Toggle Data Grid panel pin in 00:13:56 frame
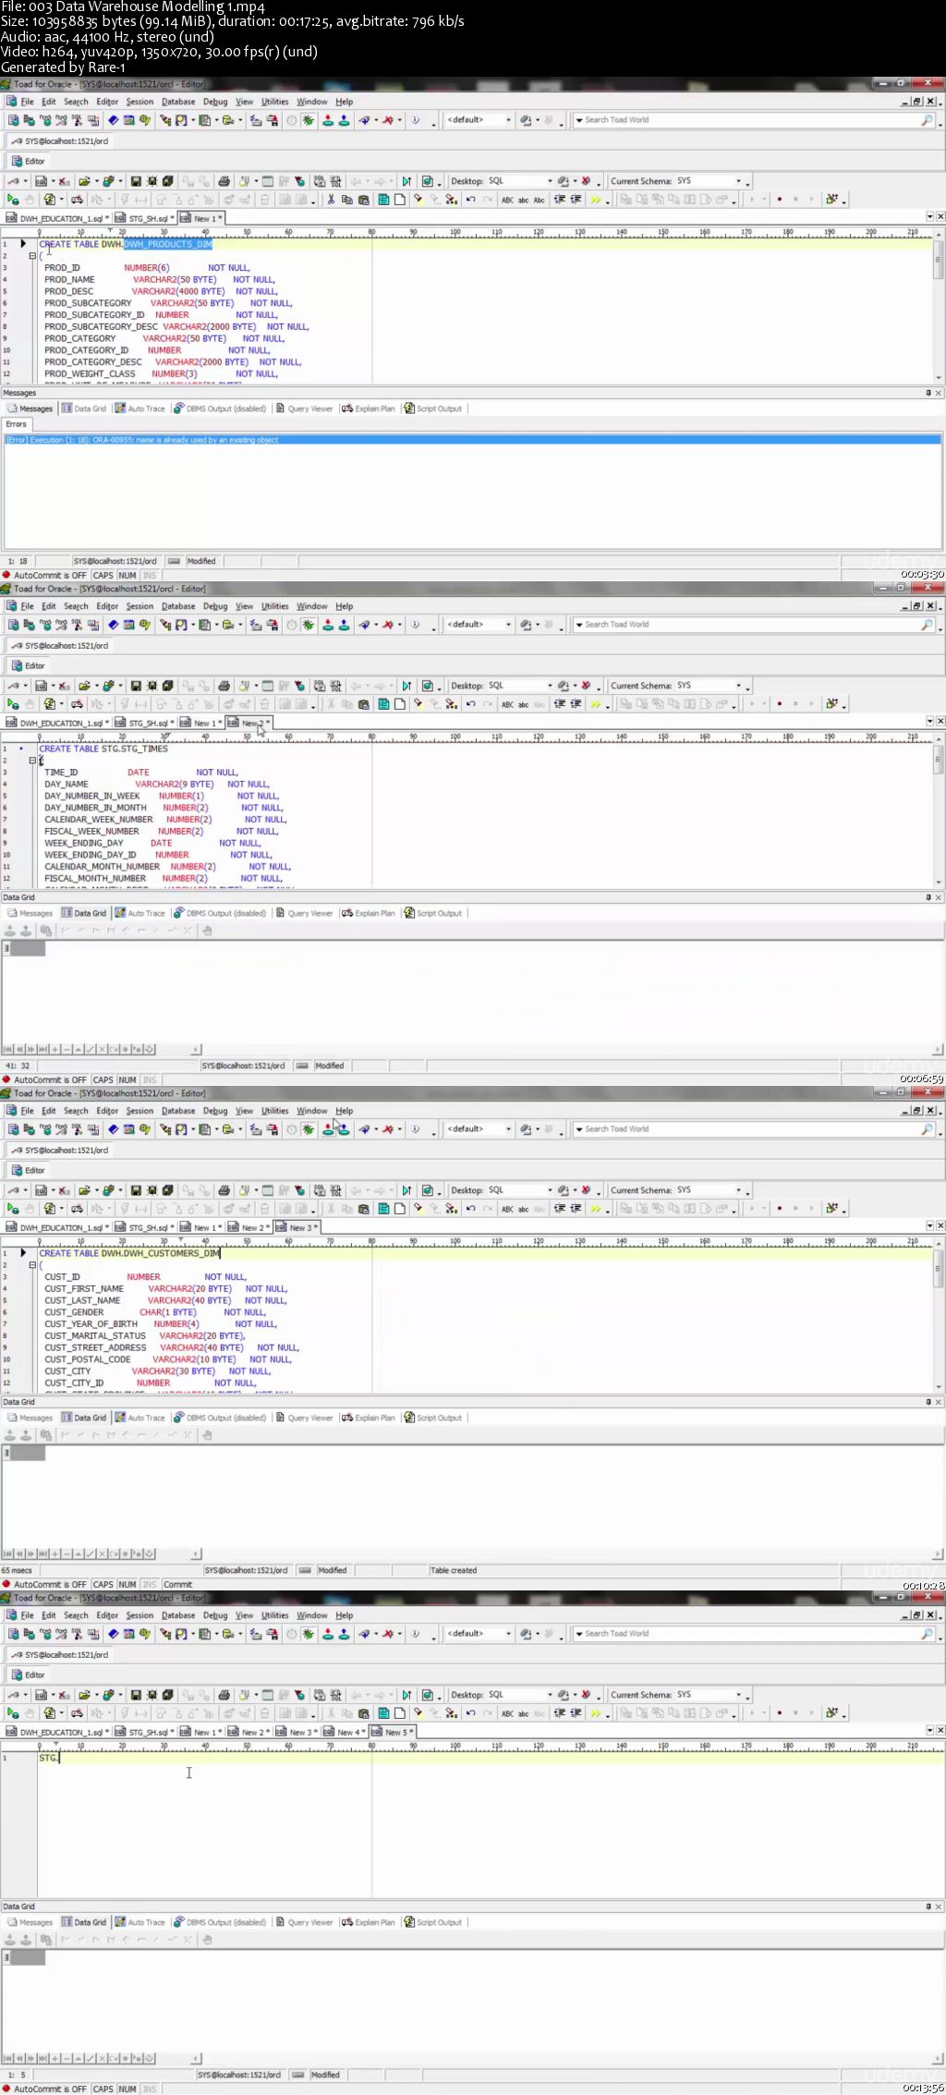Image resolution: width=946 pixels, height=2095 pixels. point(928,1906)
